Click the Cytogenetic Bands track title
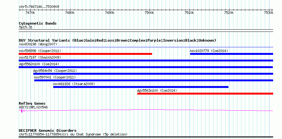 pos(38,23)
